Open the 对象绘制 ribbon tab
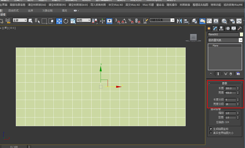This screenshot has height=148, width=245. coord(47,10)
